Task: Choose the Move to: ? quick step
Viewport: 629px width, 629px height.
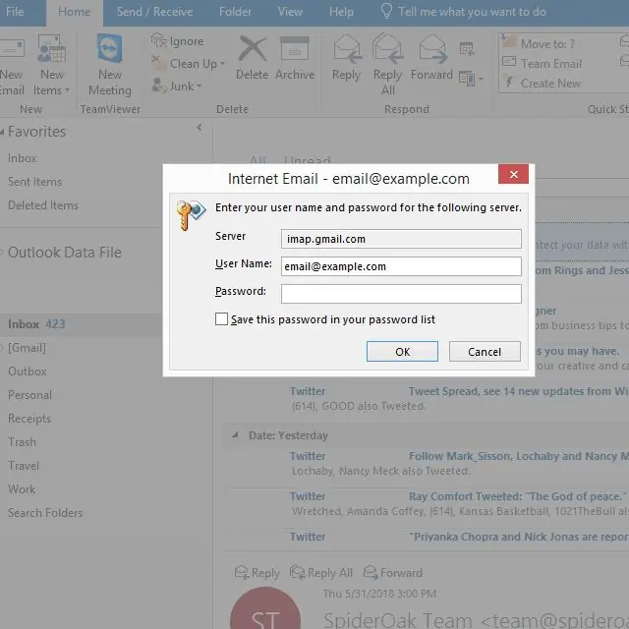Action: (539, 43)
